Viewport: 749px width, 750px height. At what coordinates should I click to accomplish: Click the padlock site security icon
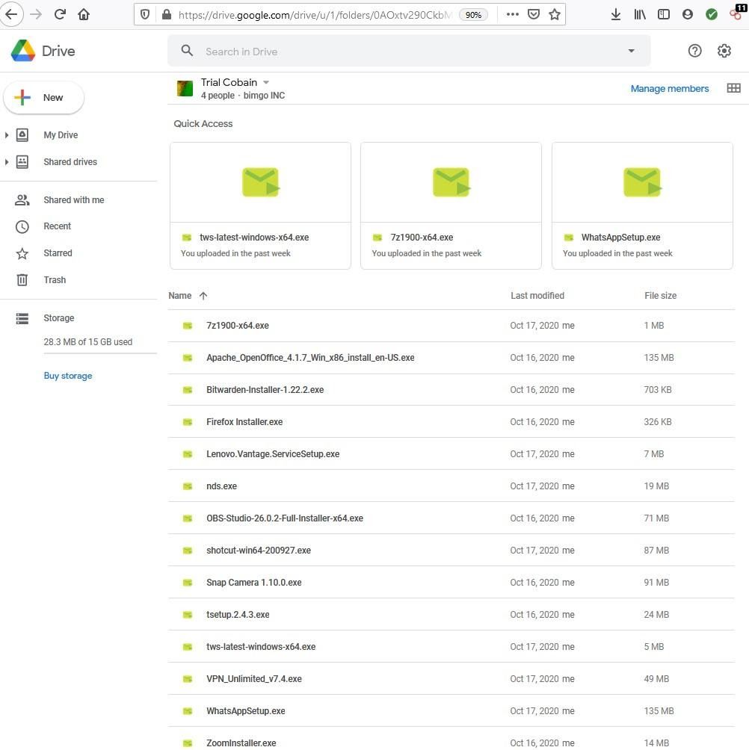coord(167,14)
